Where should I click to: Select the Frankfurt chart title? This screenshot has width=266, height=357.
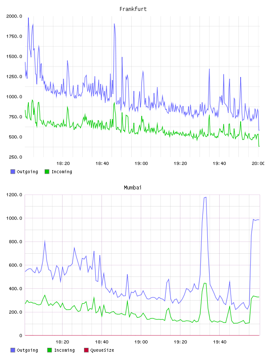pyautogui.click(x=133, y=9)
